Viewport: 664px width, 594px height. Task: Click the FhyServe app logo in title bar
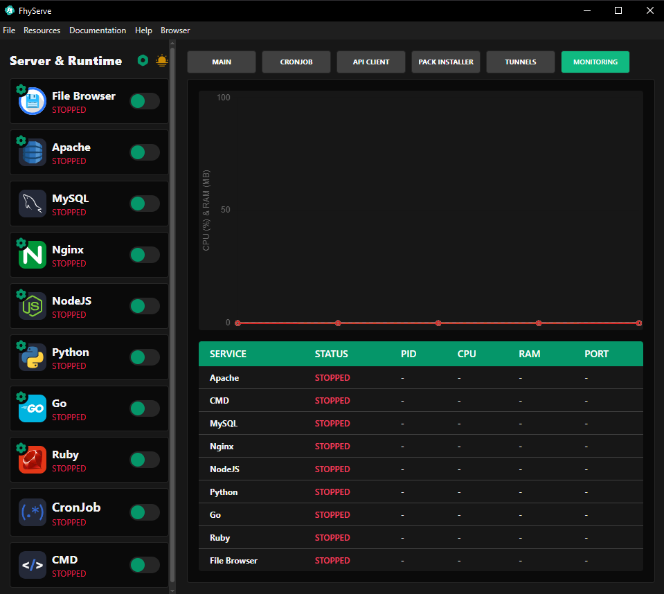point(9,10)
